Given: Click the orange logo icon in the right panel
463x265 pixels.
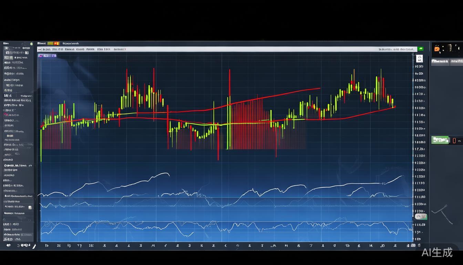Looking at the screenshot, I should point(437,49).
